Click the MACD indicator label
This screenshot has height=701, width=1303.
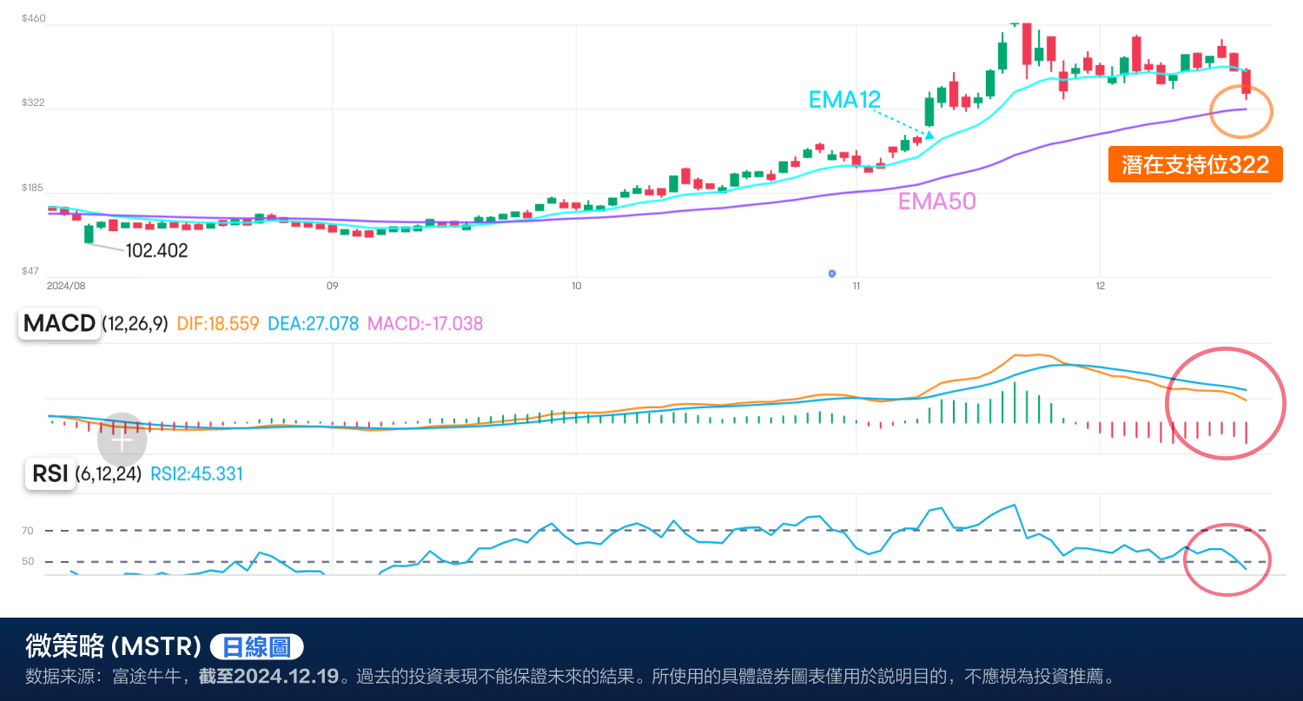(x=58, y=323)
